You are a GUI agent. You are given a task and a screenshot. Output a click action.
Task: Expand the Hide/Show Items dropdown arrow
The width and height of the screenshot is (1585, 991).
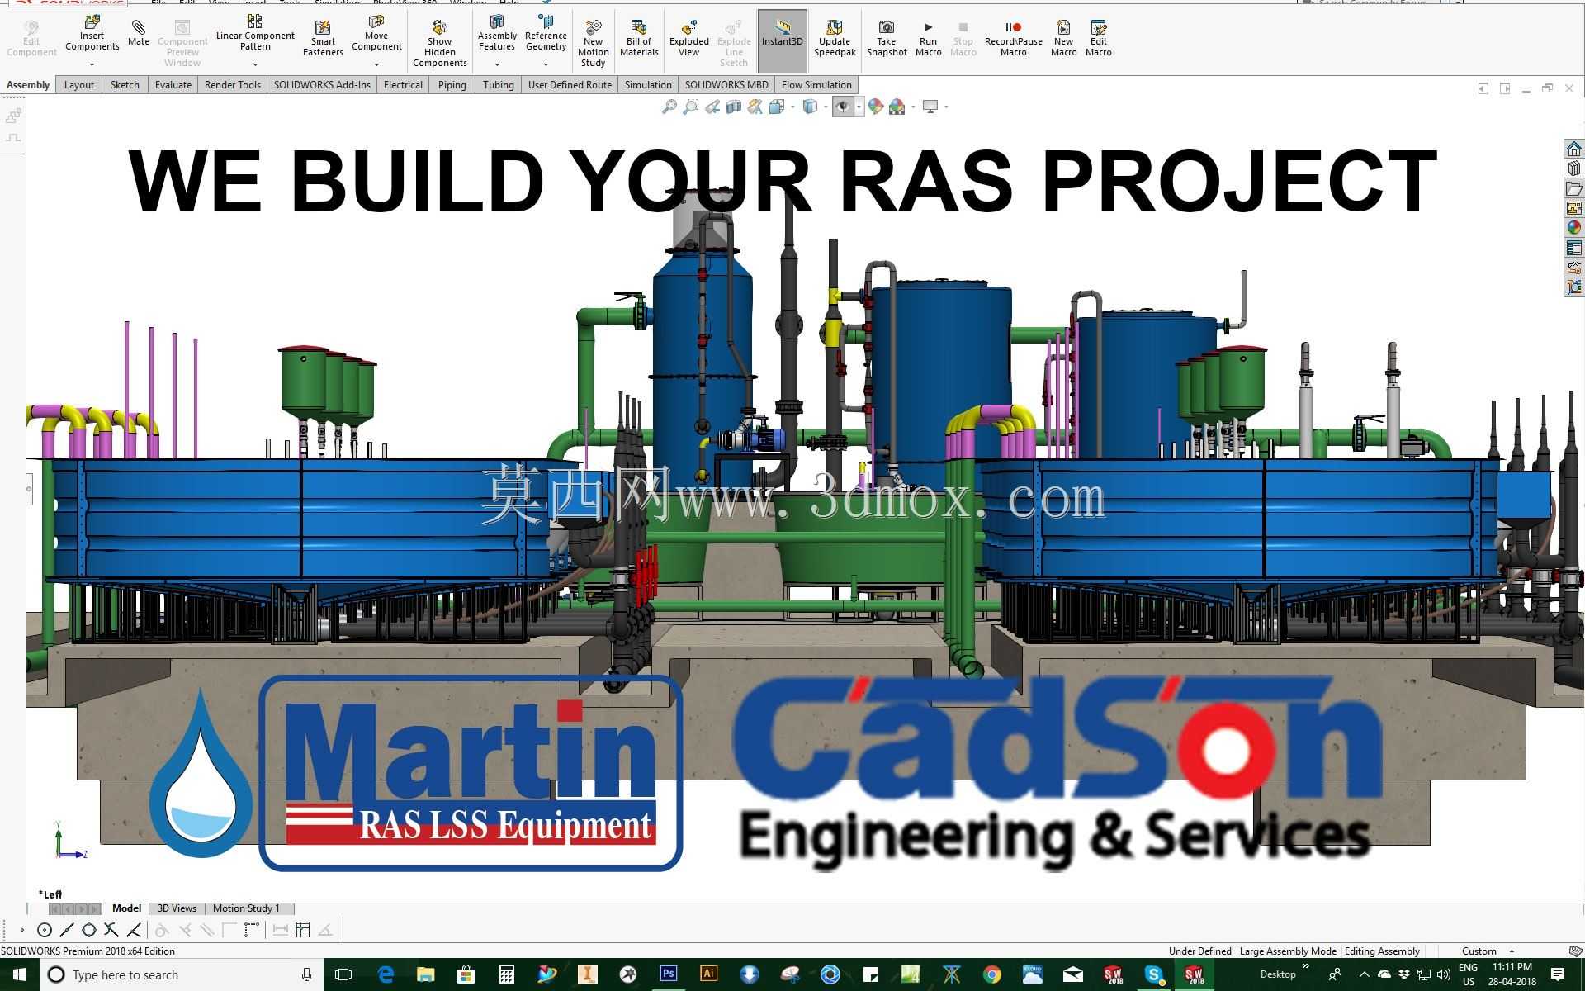tap(859, 107)
